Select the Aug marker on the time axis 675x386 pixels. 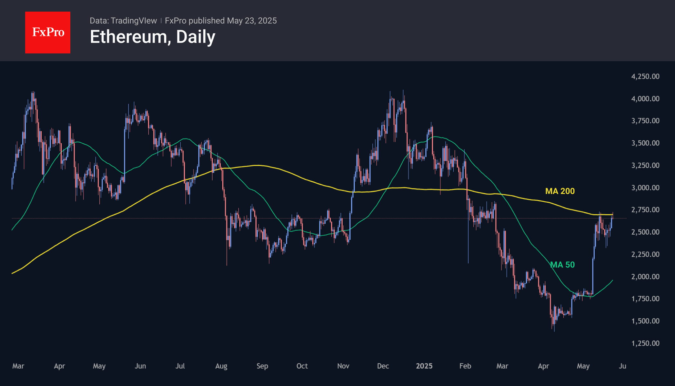[x=221, y=366]
